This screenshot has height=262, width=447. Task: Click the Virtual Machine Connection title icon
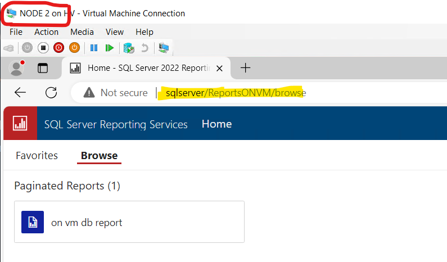(11, 13)
